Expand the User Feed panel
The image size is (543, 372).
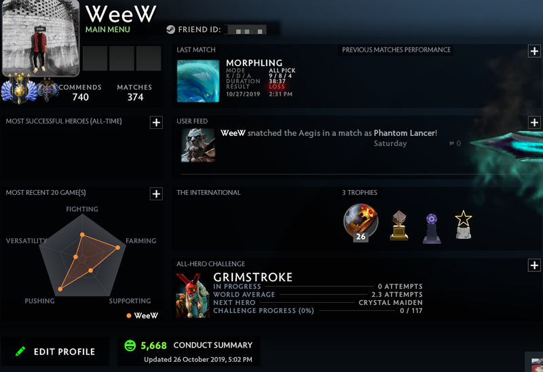[534, 122]
